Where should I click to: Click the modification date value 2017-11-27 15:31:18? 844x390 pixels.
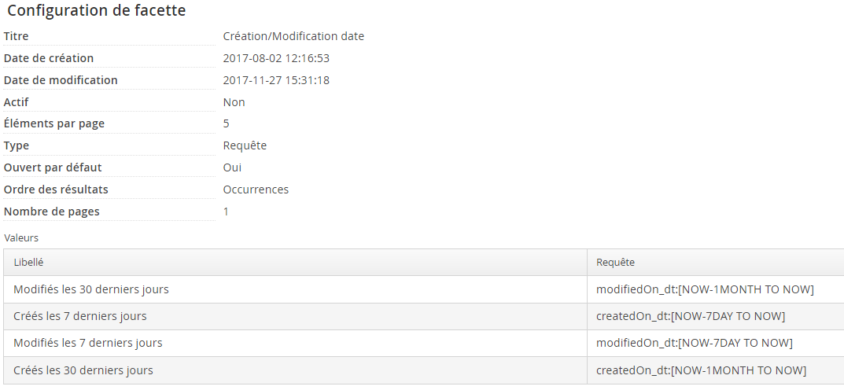coord(276,80)
